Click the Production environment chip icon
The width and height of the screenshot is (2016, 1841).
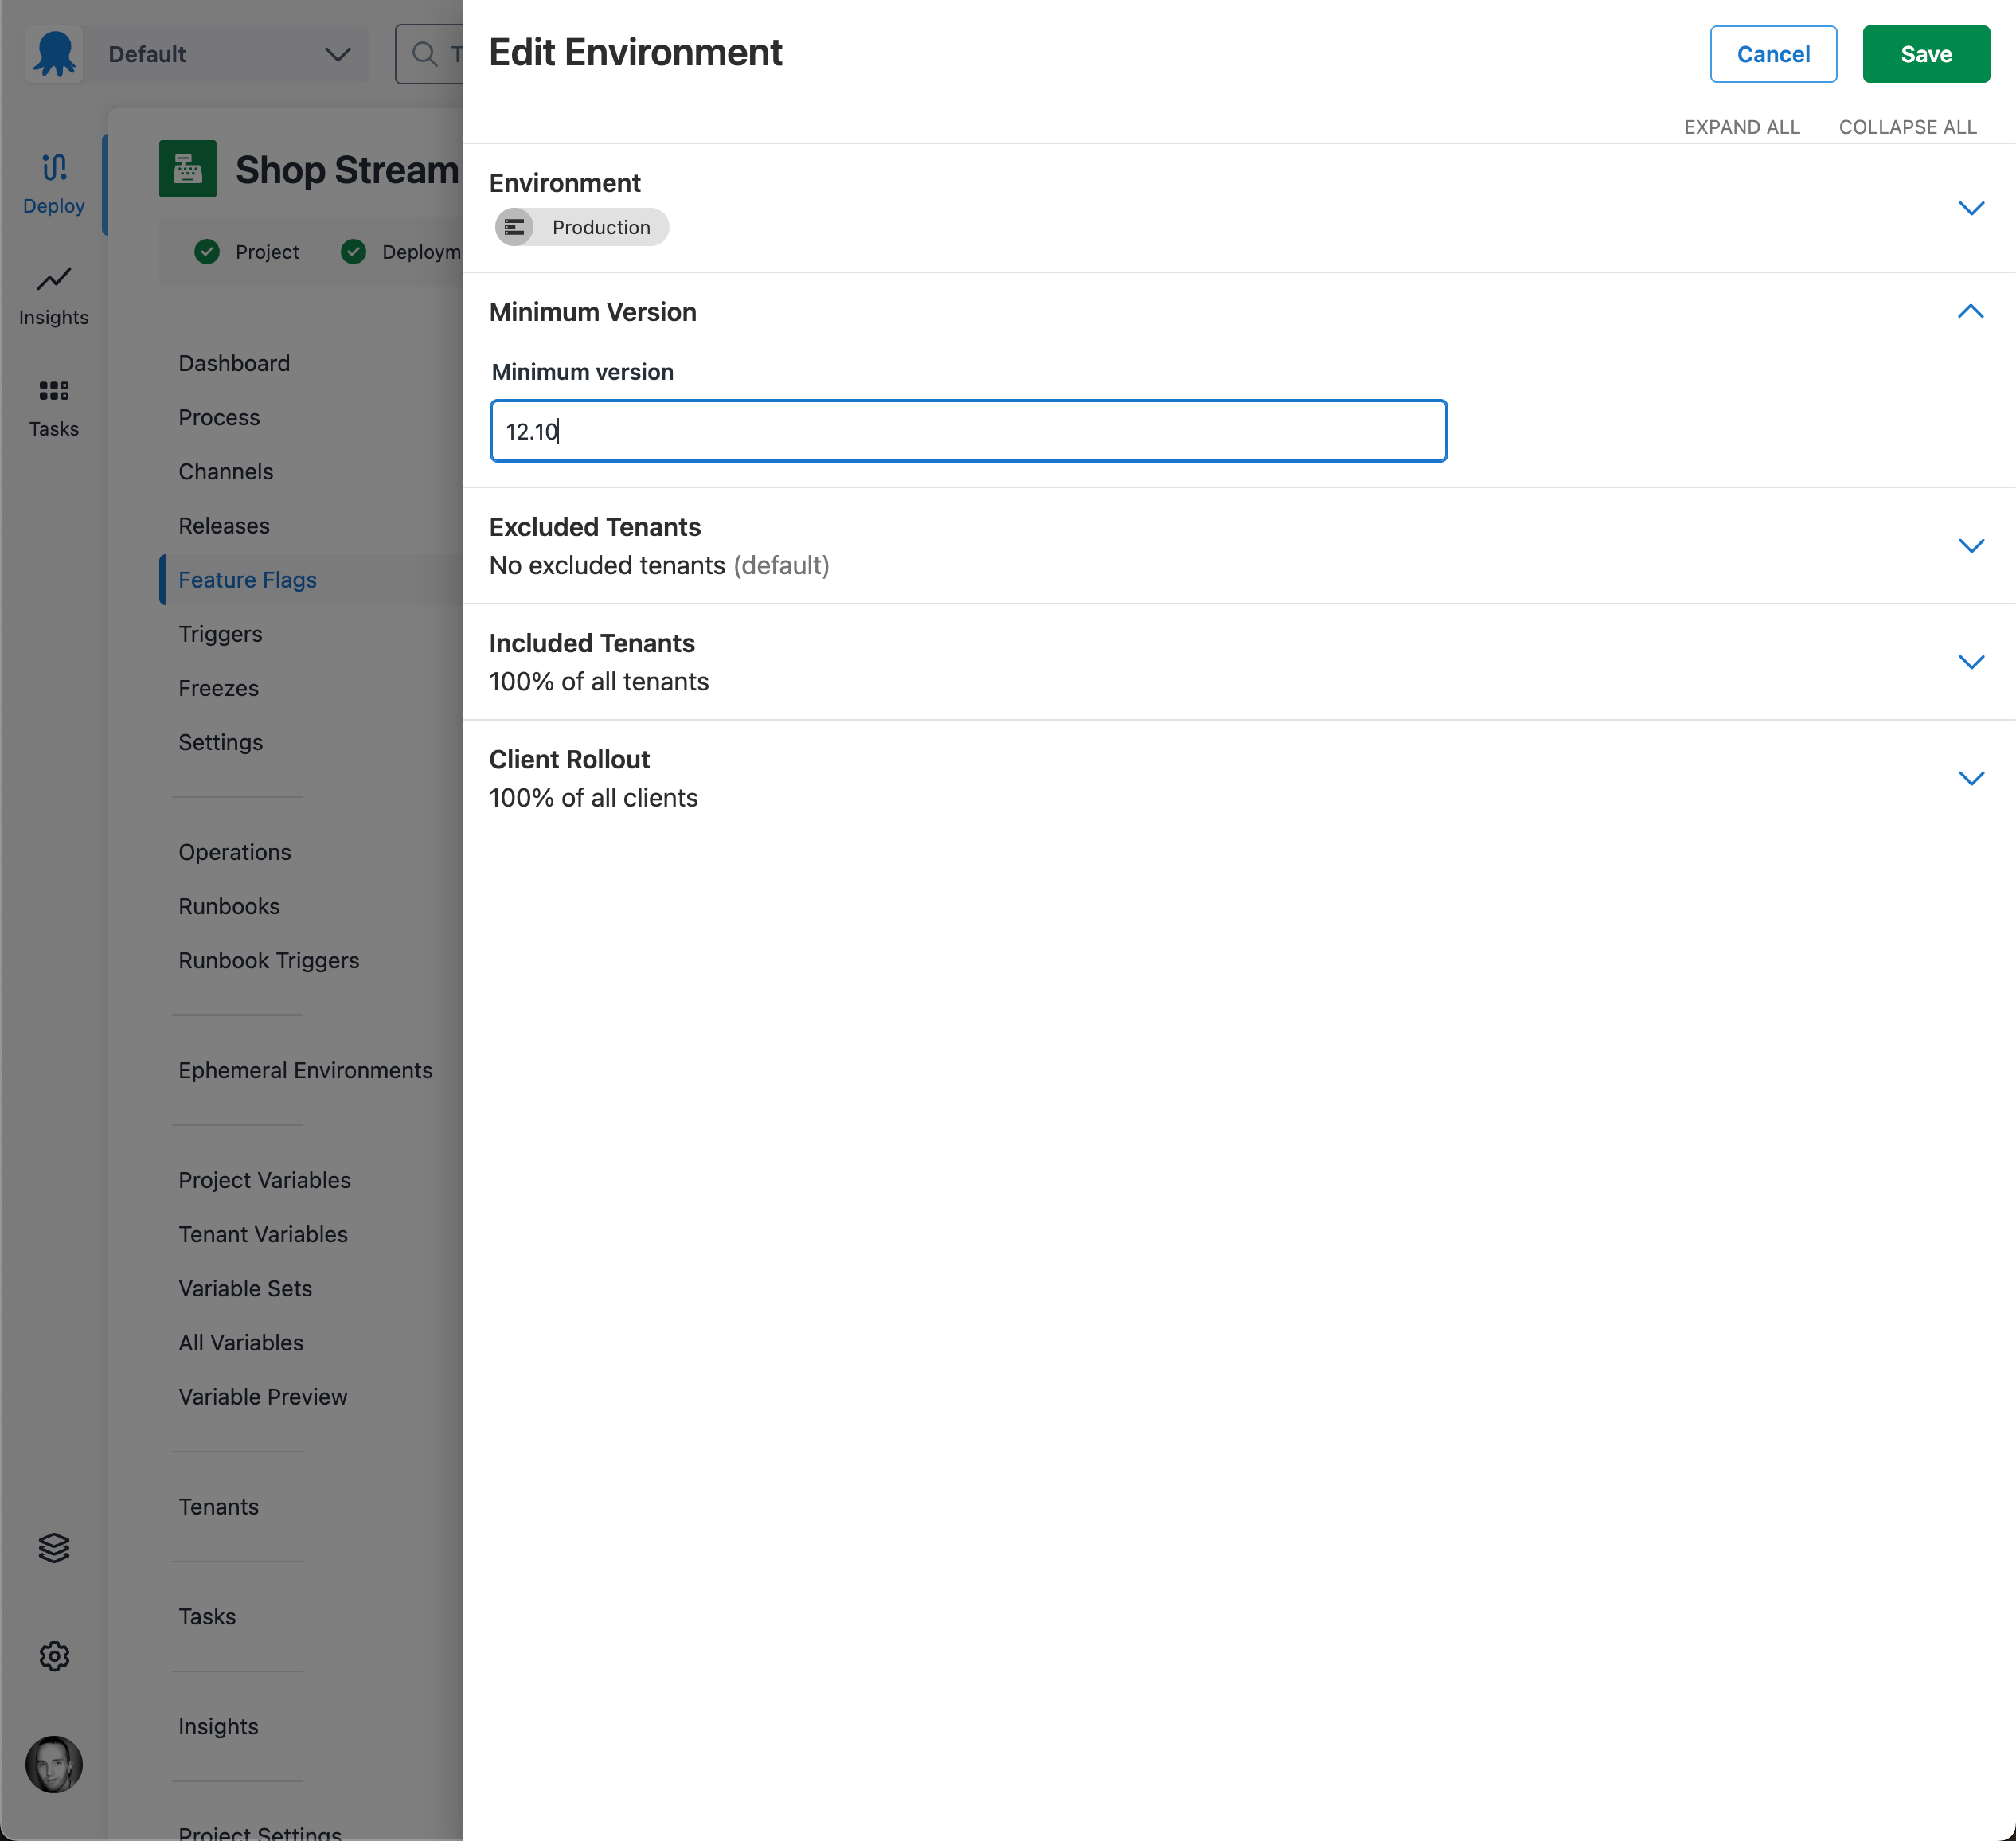[x=514, y=227]
